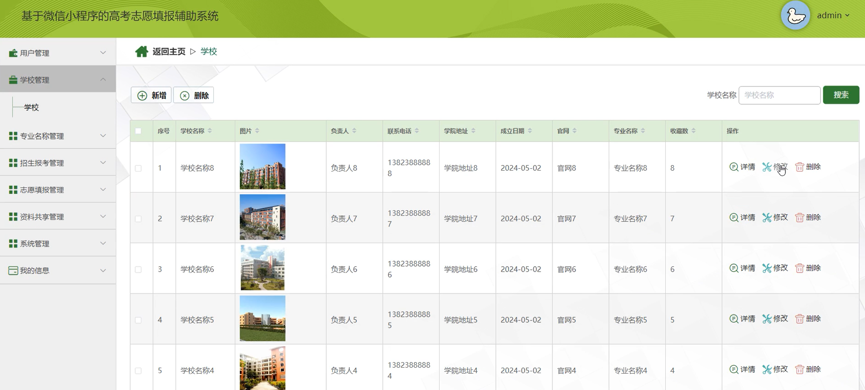Sort by 学校名称 column header

(x=196, y=131)
